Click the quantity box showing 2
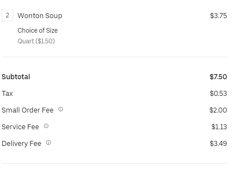Screen dimensions: 234x169 coord(7,16)
